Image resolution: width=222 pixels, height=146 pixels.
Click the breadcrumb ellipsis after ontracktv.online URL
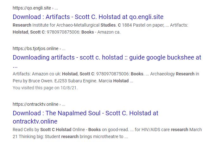[64, 104]
